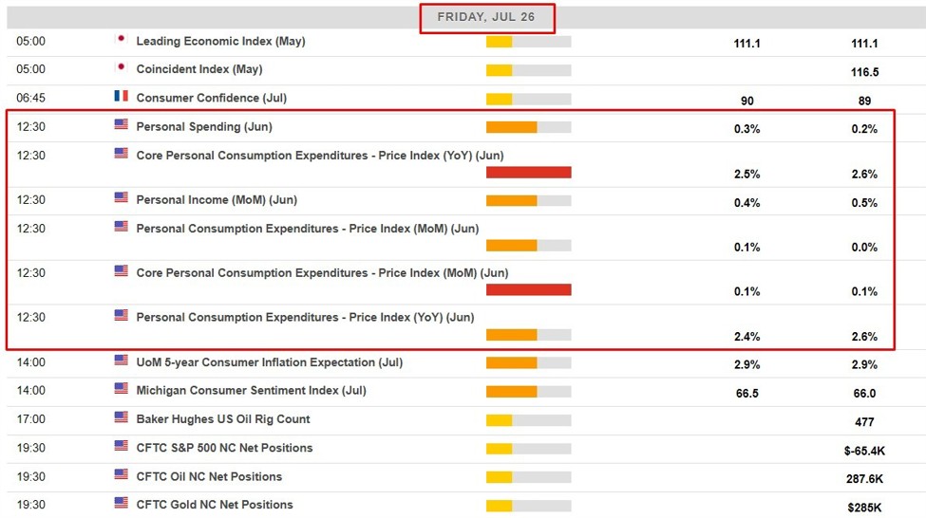Open the Personal Spending (Jun) event
Viewport: 926px width, 518px height.
pos(204,127)
